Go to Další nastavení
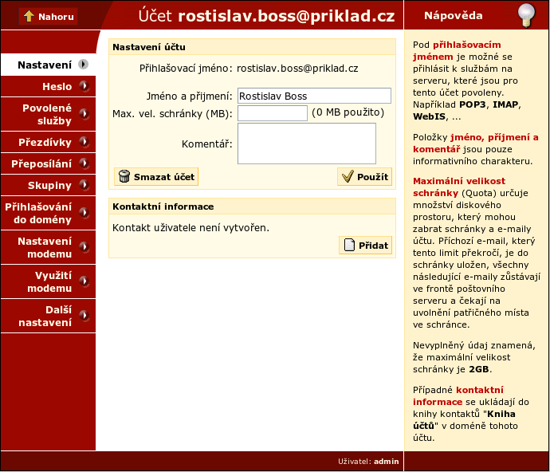 coord(48,316)
